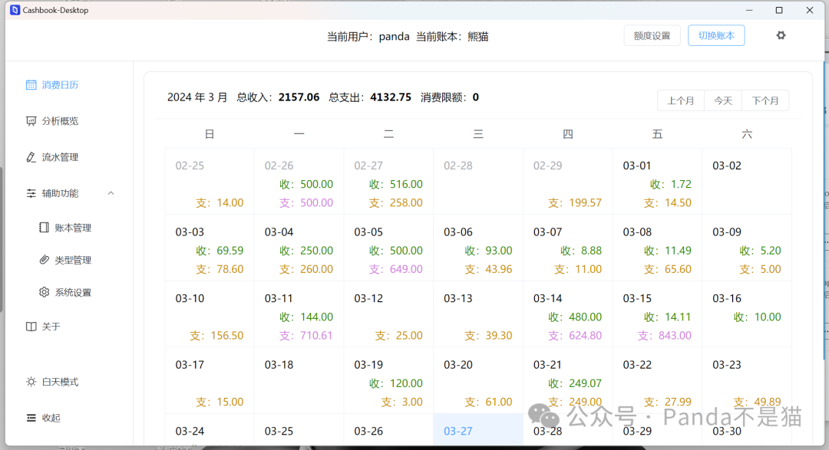
Task: Maximize the Cashbook-Desktop window
Action: 779,10
